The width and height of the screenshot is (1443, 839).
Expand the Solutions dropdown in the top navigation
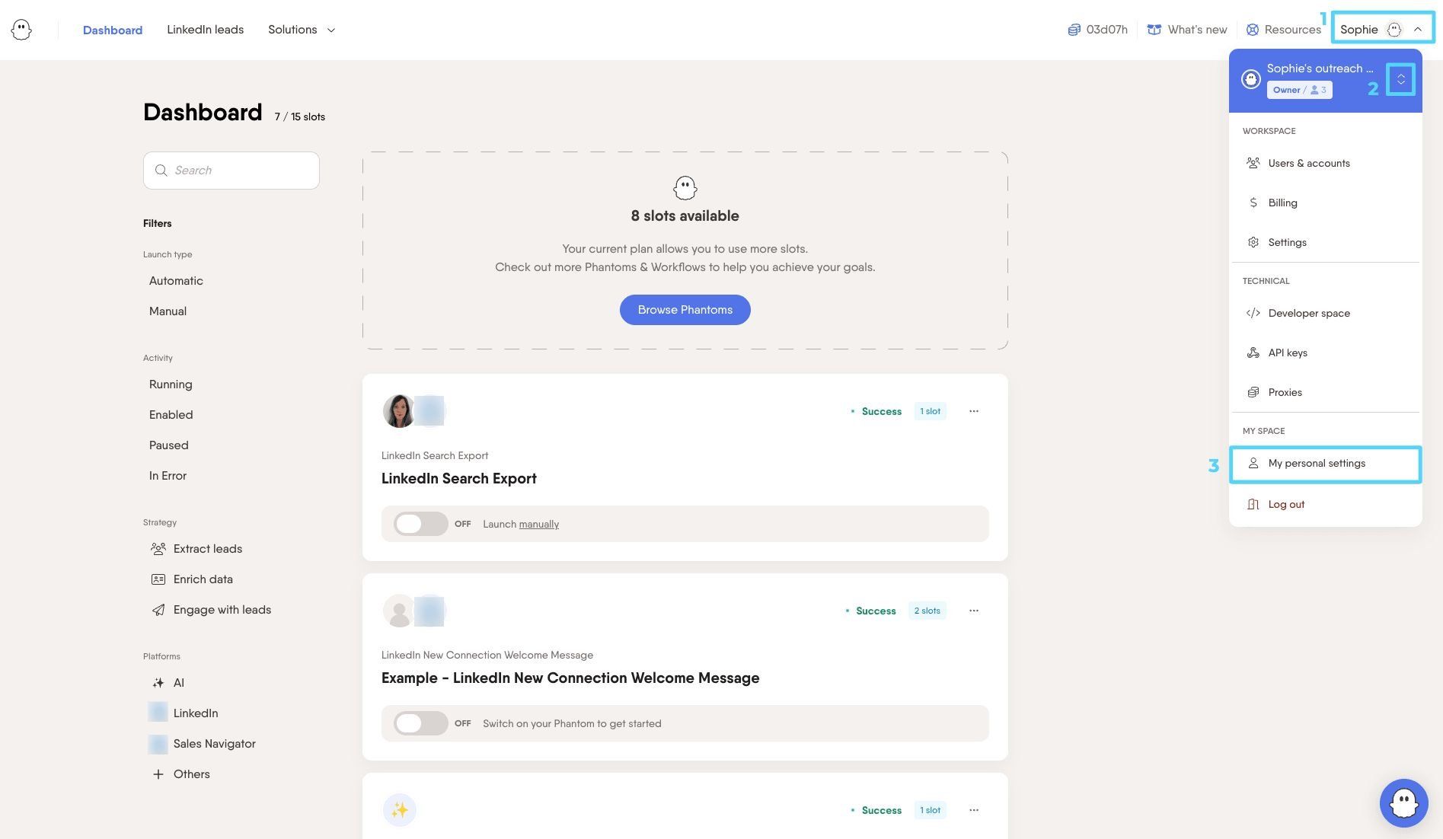pos(302,30)
